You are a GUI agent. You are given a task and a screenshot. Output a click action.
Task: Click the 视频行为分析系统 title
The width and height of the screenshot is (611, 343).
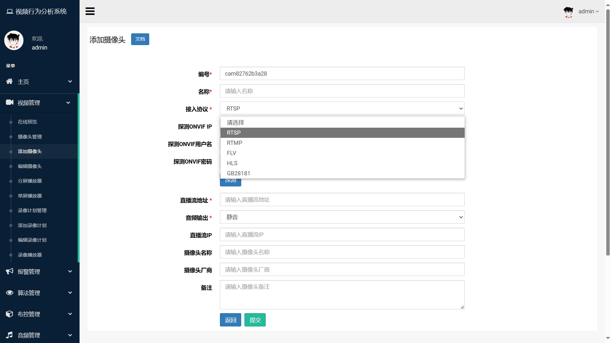[41, 11]
